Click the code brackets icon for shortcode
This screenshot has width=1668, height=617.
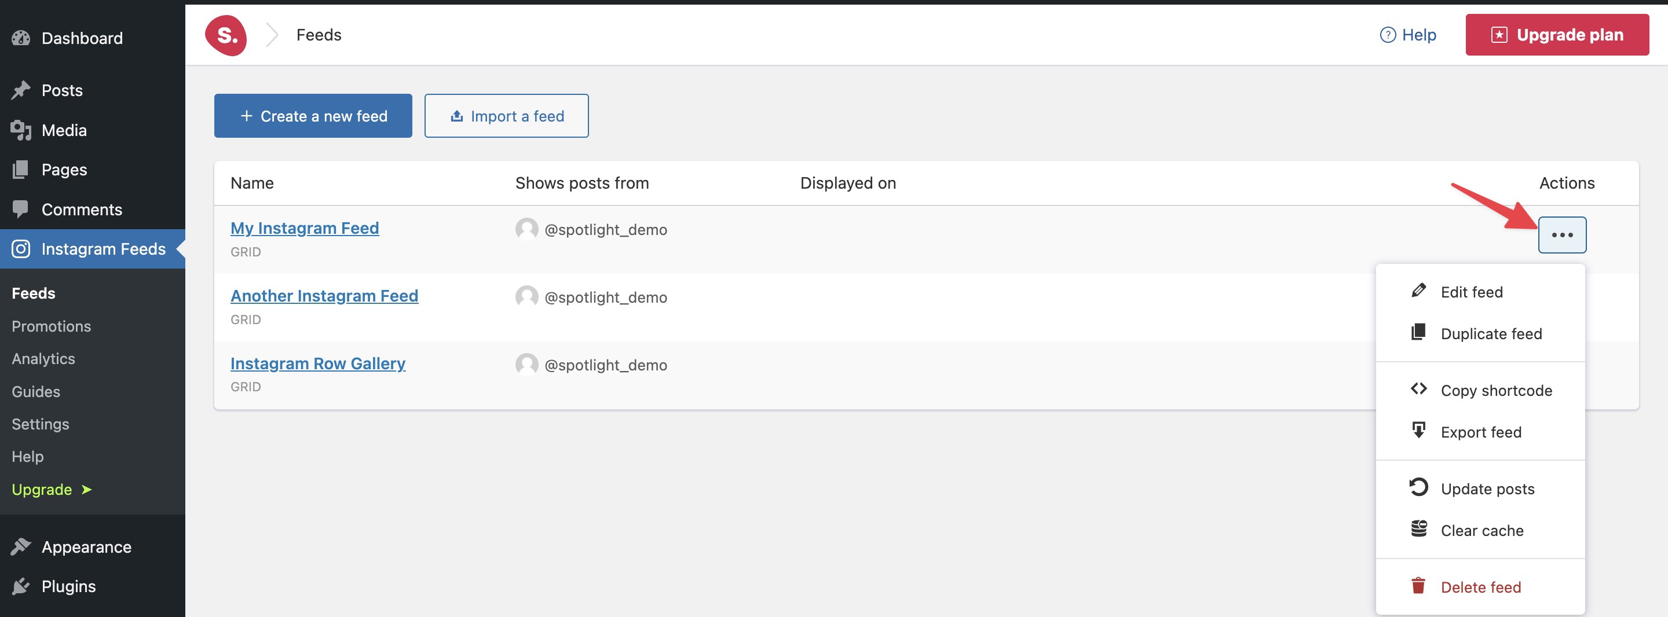pos(1418,389)
